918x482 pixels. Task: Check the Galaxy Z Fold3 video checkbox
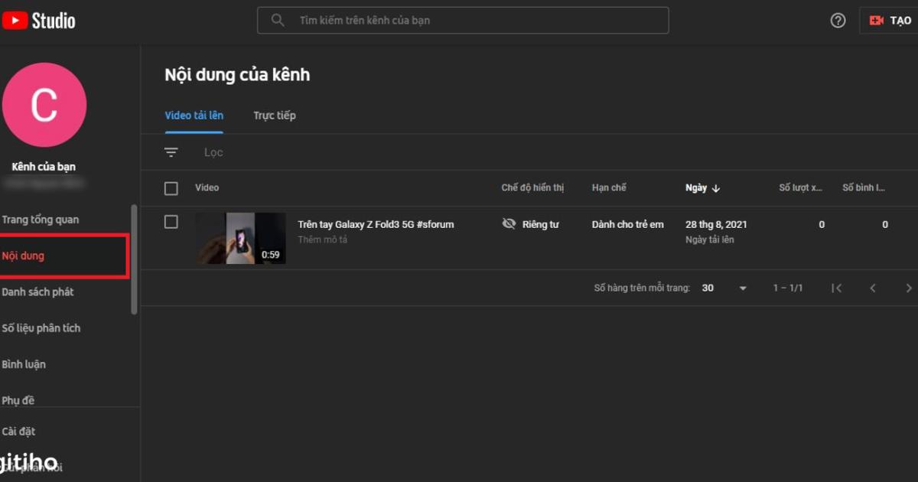click(x=171, y=222)
